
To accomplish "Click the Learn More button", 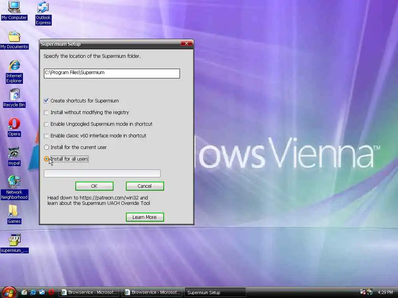I will [x=145, y=217].
